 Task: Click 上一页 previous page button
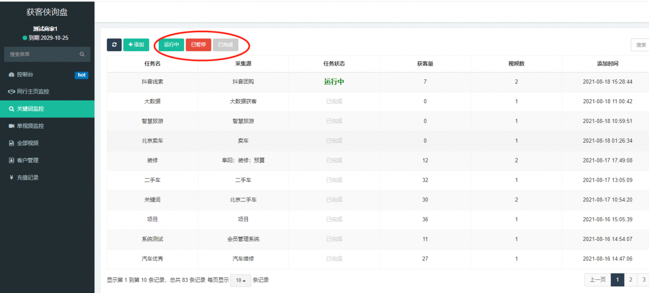597,280
